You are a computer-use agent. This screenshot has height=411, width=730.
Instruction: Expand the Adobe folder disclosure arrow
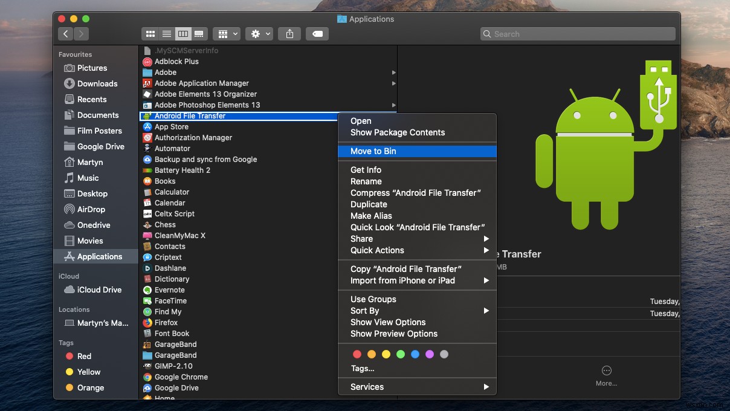(x=393, y=73)
